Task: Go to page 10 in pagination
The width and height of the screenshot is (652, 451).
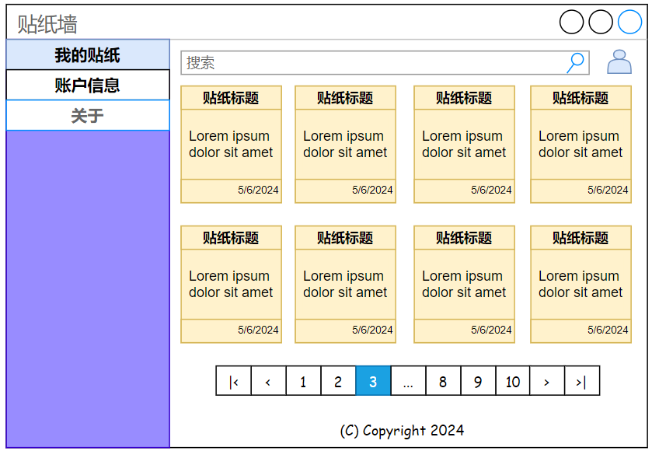Action: (x=513, y=381)
